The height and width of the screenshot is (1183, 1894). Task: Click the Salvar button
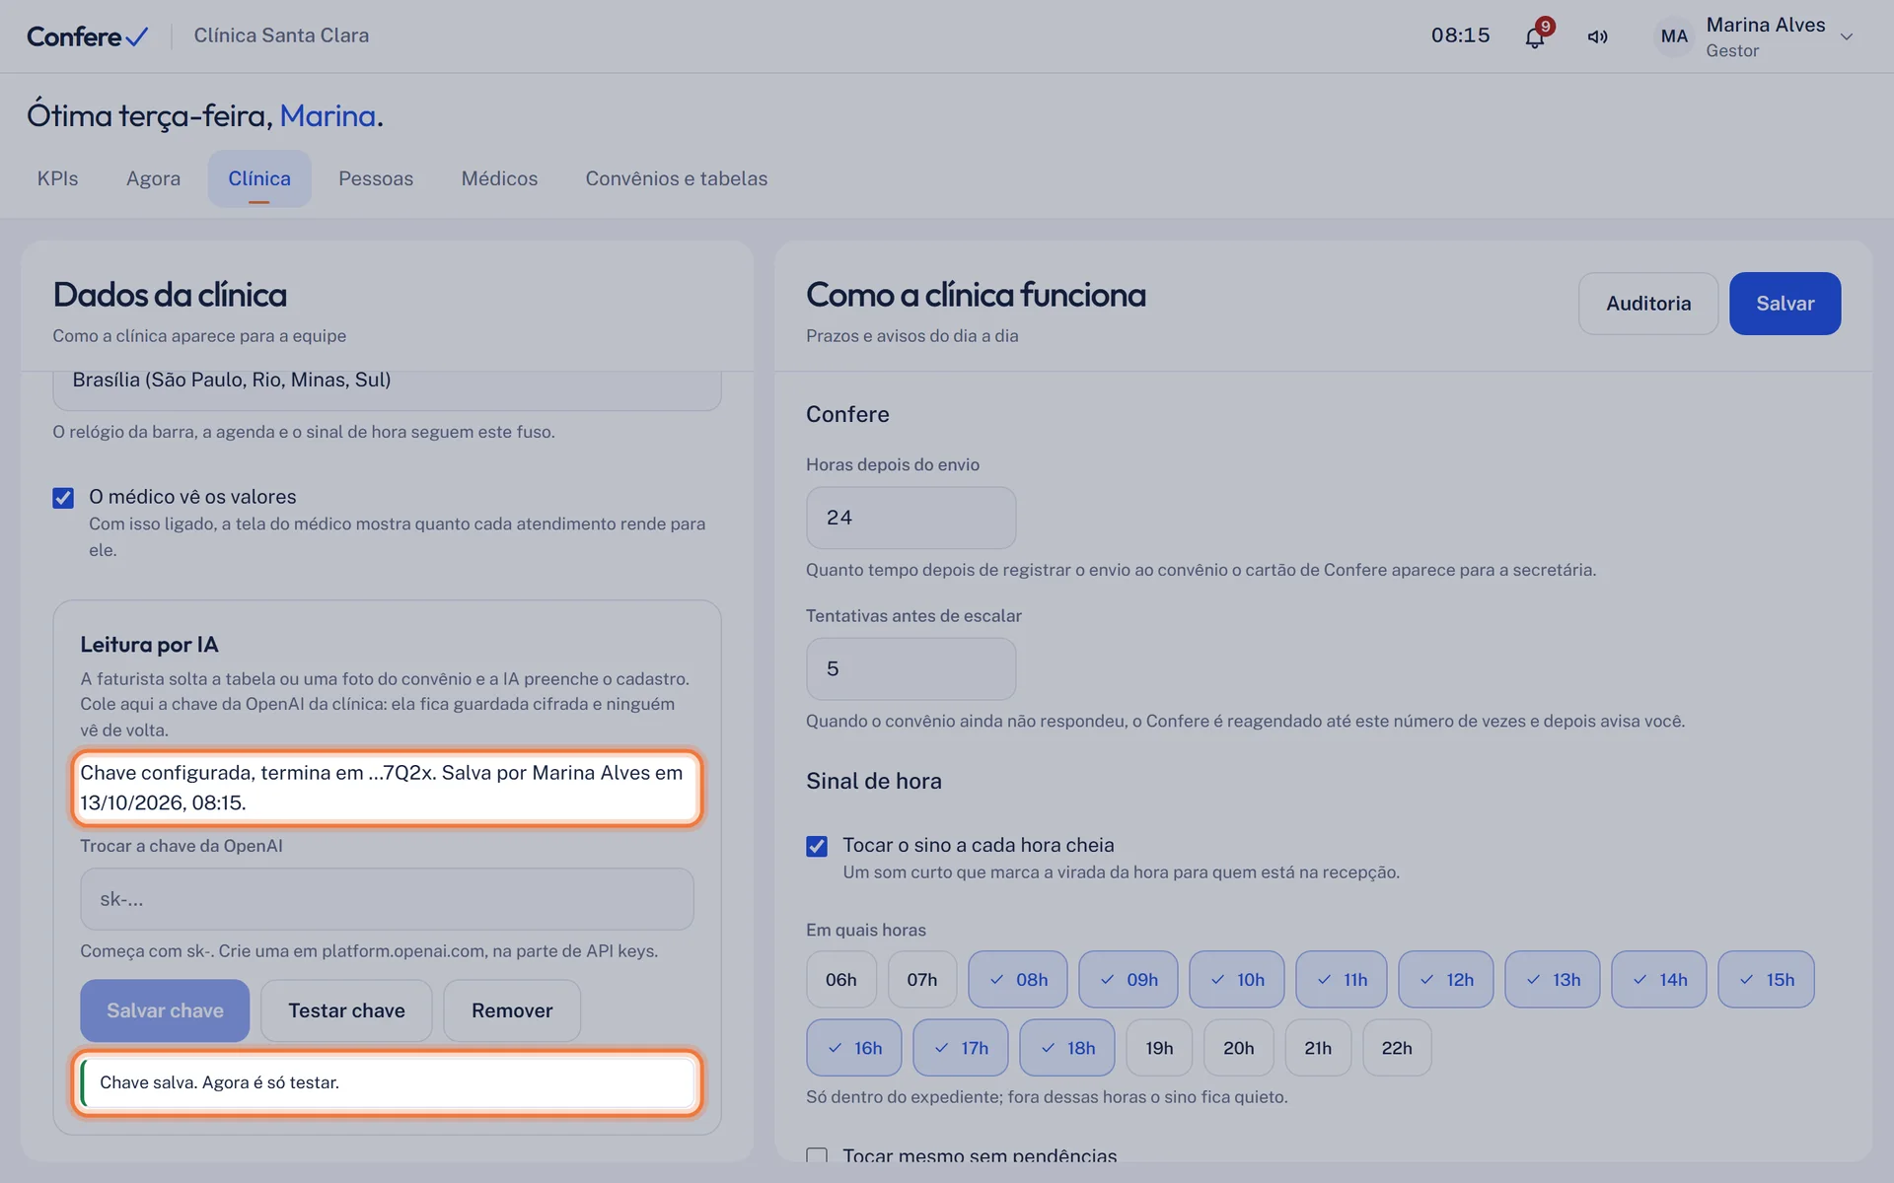pos(1785,304)
